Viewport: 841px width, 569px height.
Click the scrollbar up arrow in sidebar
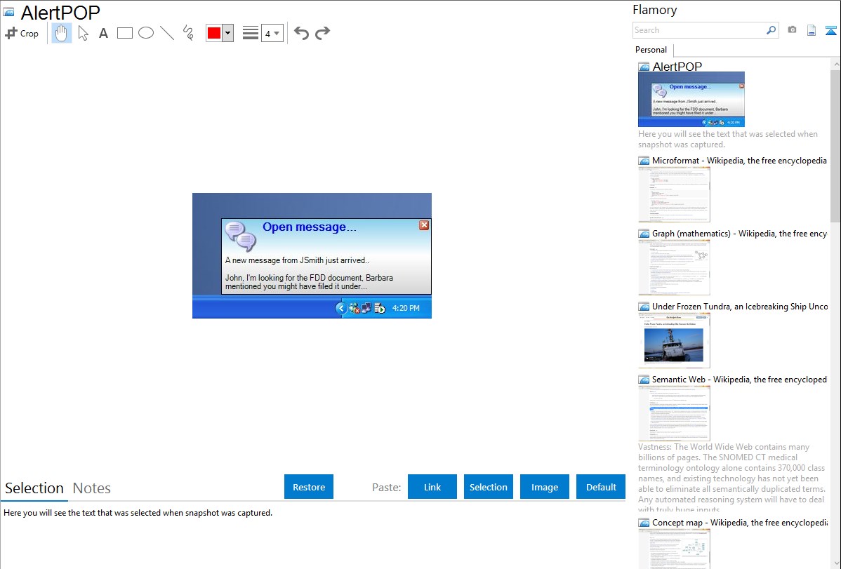(x=835, y=64)
